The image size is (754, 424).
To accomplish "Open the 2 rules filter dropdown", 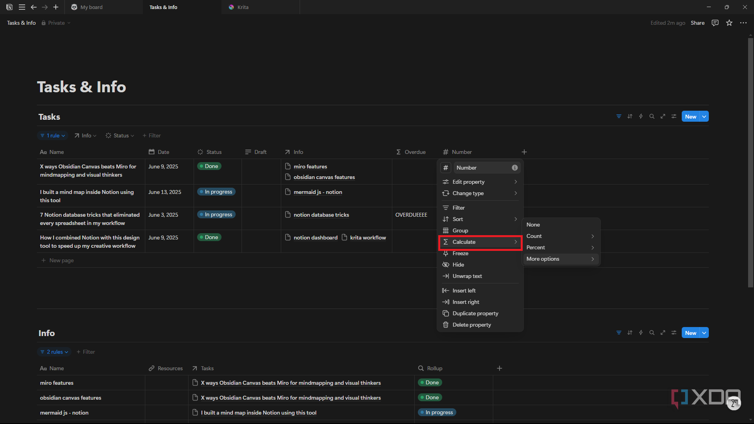I will click(x=54, y=352).
